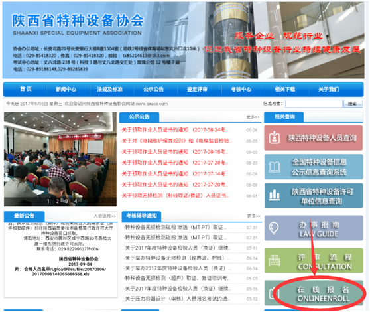Focus the 信息检索 search input field
The height and width of the screenshot is (312, 370).
[x=314, y=104]
